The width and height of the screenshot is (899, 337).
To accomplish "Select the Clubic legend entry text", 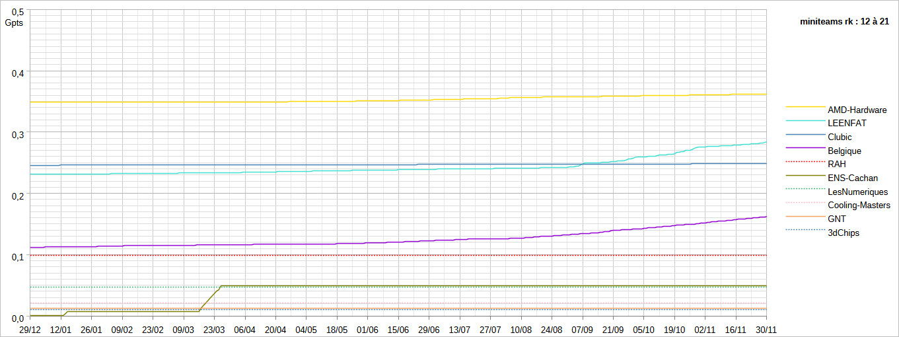I will point(840,137).
